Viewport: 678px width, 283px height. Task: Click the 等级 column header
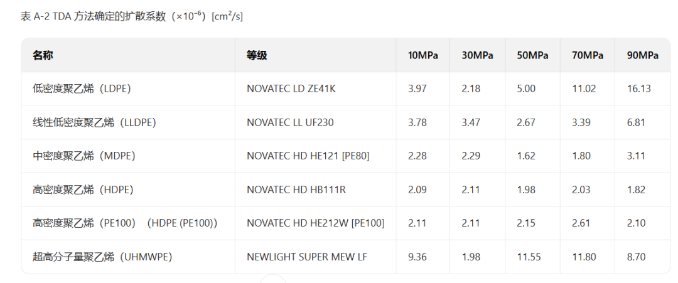pos(257,55)
